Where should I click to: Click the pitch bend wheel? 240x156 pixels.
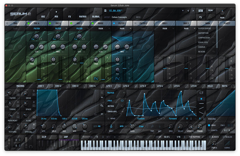(x=9, y=142)
